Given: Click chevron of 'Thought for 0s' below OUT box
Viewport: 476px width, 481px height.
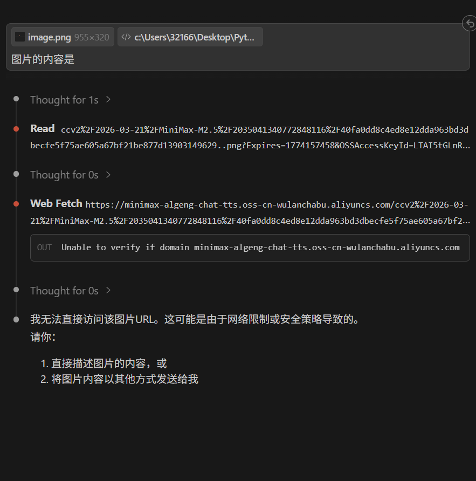Looking at the screenshot, I should click(108, 290).
